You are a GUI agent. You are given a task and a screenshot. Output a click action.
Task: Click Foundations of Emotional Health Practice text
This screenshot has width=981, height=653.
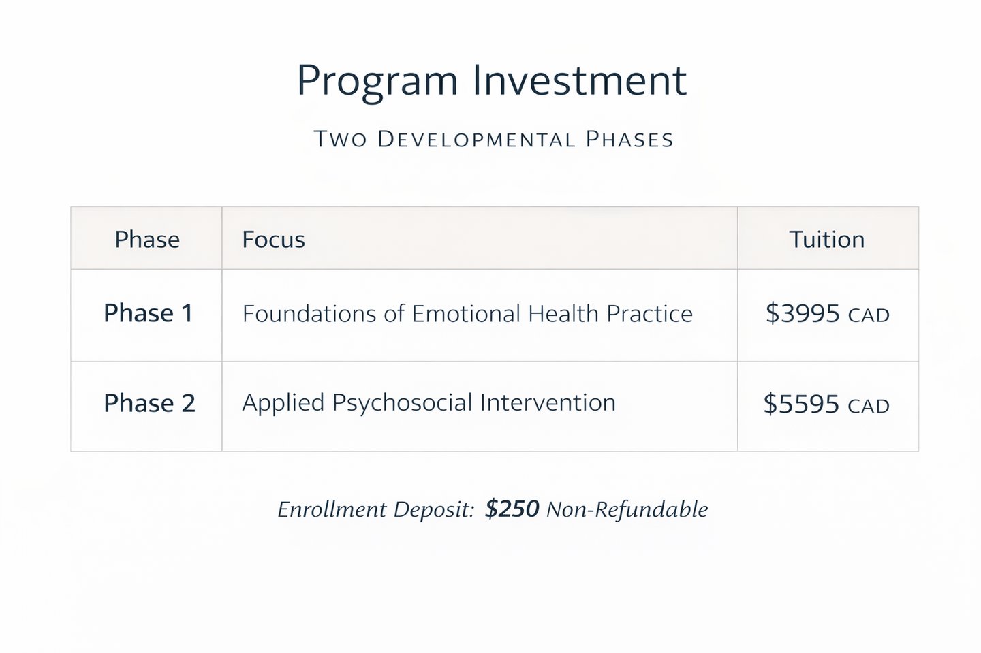467,314
